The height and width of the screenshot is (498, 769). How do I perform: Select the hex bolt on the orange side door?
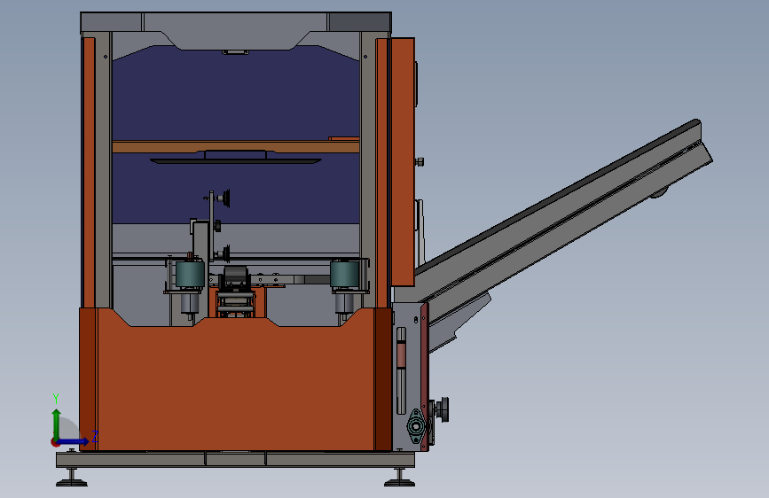(x=420, y=161)
